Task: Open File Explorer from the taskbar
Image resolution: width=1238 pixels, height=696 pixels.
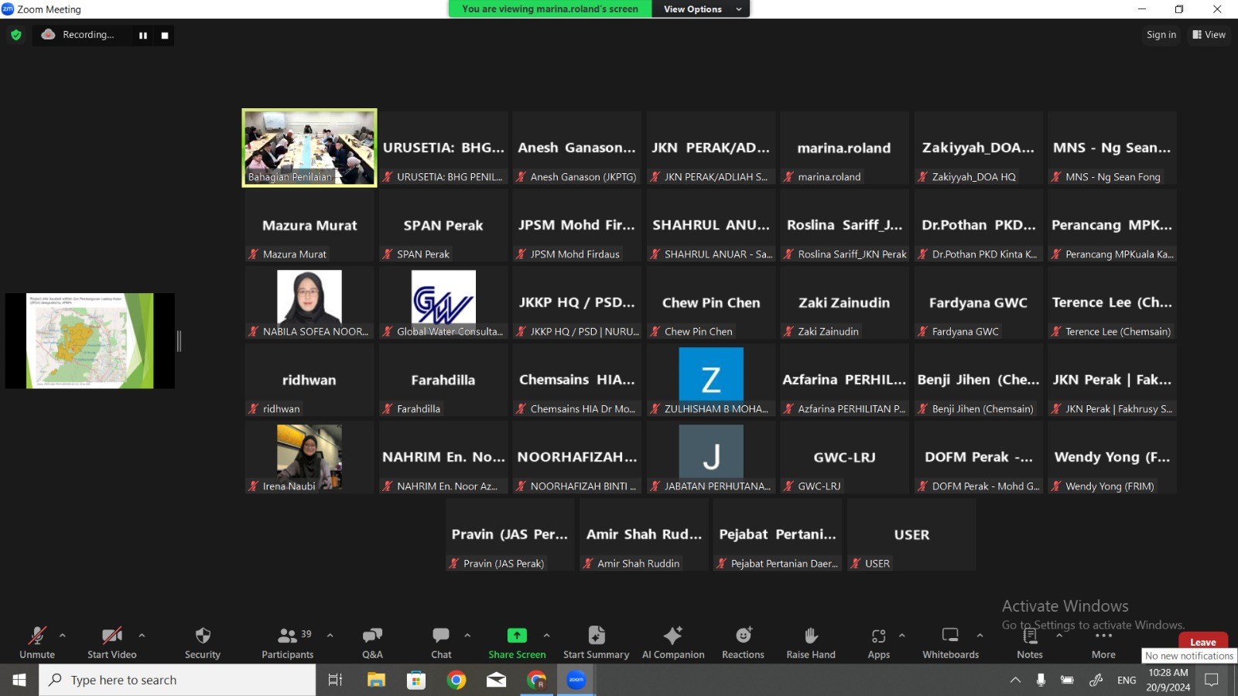Action: point(376,680)
